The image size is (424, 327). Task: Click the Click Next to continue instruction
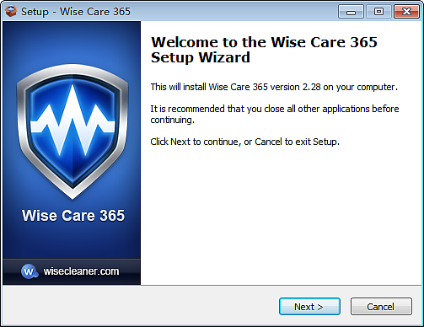(244, 142)
